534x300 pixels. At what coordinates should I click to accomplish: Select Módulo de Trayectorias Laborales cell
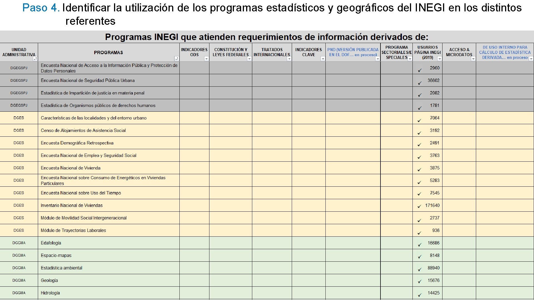108,230
